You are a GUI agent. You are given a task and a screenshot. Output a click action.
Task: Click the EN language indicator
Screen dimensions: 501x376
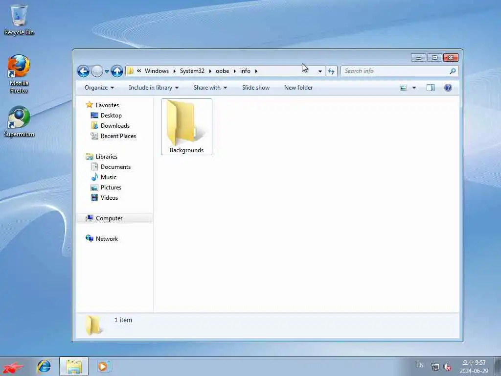(420, 365)
